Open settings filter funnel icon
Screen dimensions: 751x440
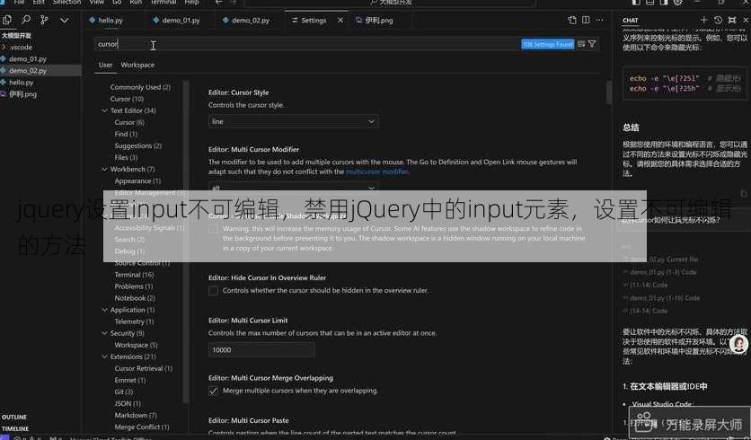(x=593, y=44)
